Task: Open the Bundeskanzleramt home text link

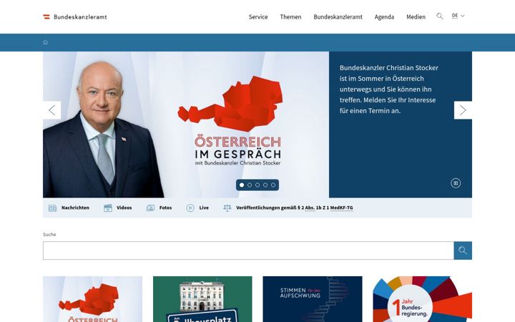Action: [80, 16]
